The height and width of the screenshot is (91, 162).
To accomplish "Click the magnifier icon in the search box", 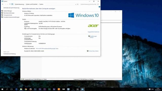I will (98, 4).
